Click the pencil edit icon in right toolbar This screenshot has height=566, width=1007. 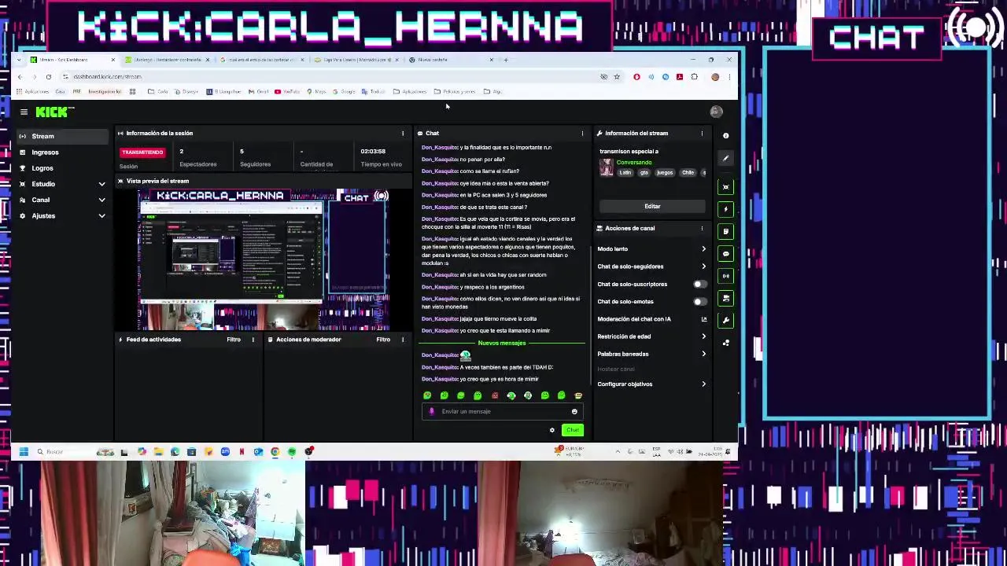(725, 159)
